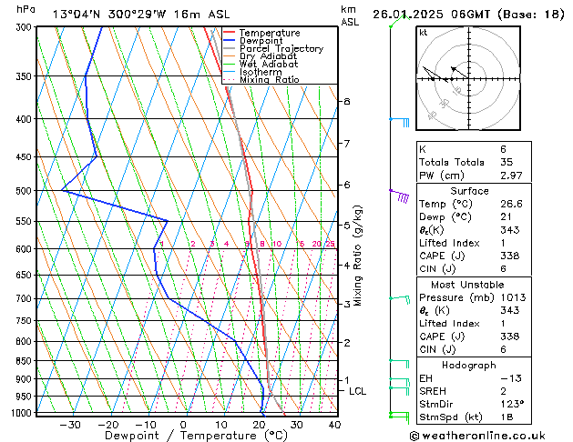Click the weatheronline.co.uk copyright link
The height and width of the screenshot is (442, 573).
pos(477,436)
